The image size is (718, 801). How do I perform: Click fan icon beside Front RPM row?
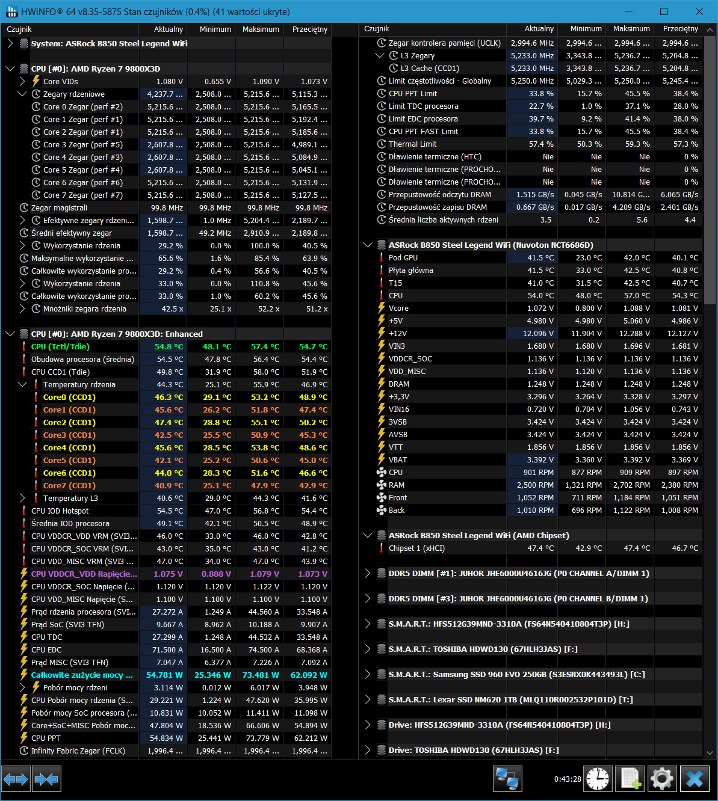pyautogui.click(x=381, y=497)
